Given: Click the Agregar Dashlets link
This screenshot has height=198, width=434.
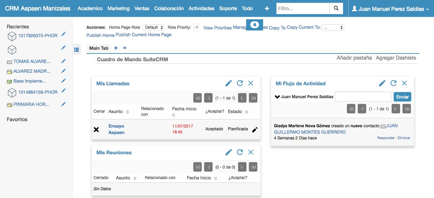Looking at the screenshot, I should pos(396,58).
